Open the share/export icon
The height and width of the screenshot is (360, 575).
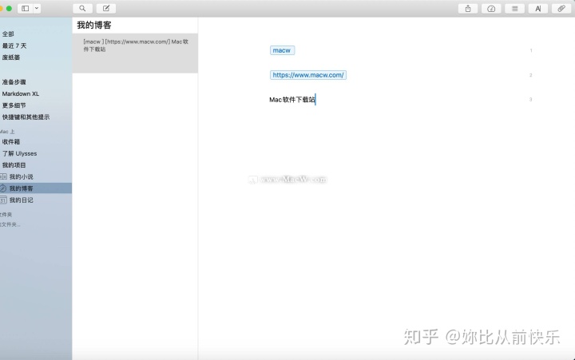click(468, 9)
